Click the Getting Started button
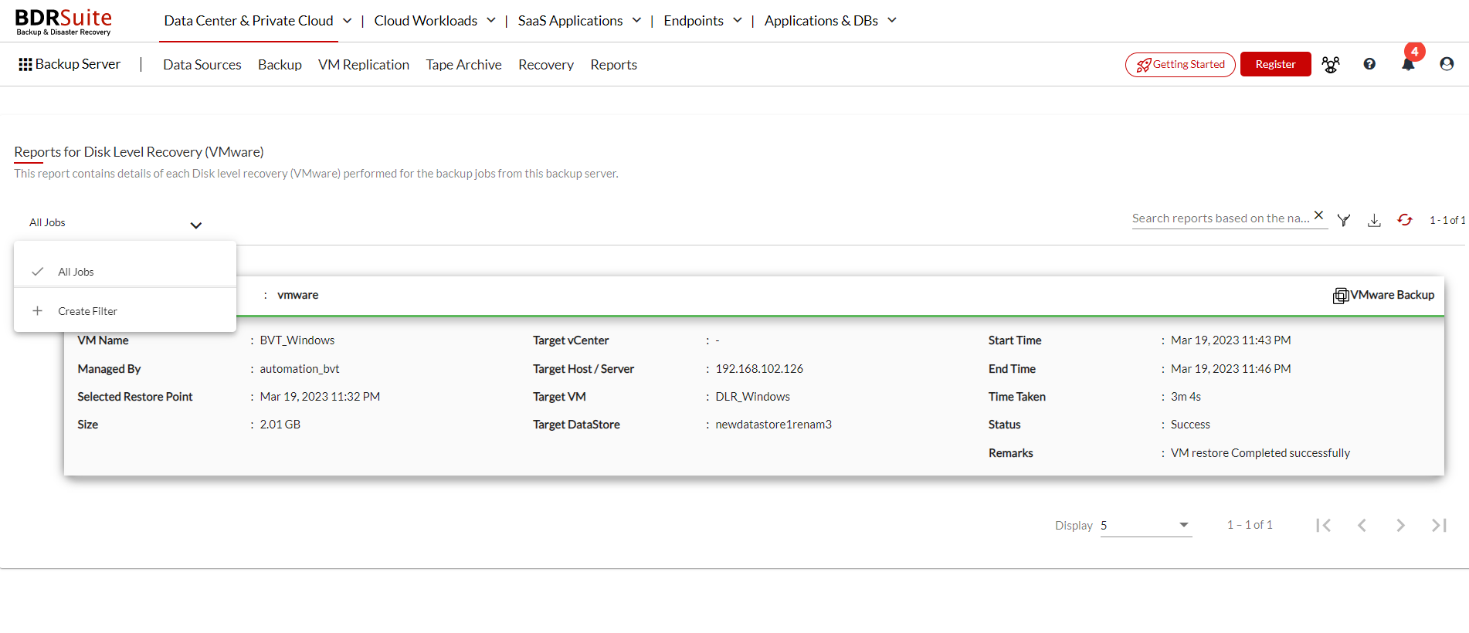1469x633 pixels. point(1180,65)
